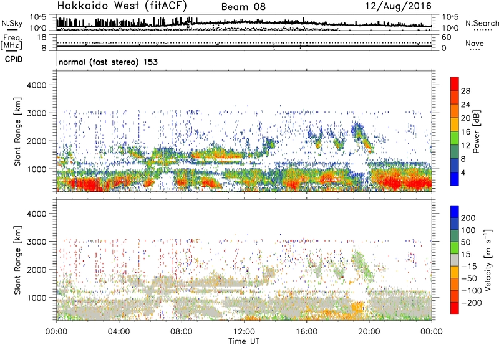Click the '12:00' time axis label
Image resolution: width=499 pixels, height=345 pixels.
[244, 332]
